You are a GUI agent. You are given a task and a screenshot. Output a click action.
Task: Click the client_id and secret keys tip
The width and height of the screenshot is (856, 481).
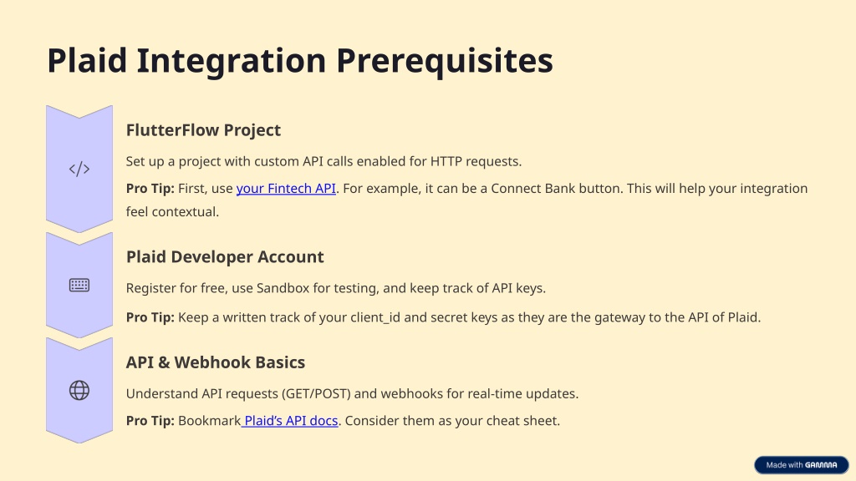(443, 317)
